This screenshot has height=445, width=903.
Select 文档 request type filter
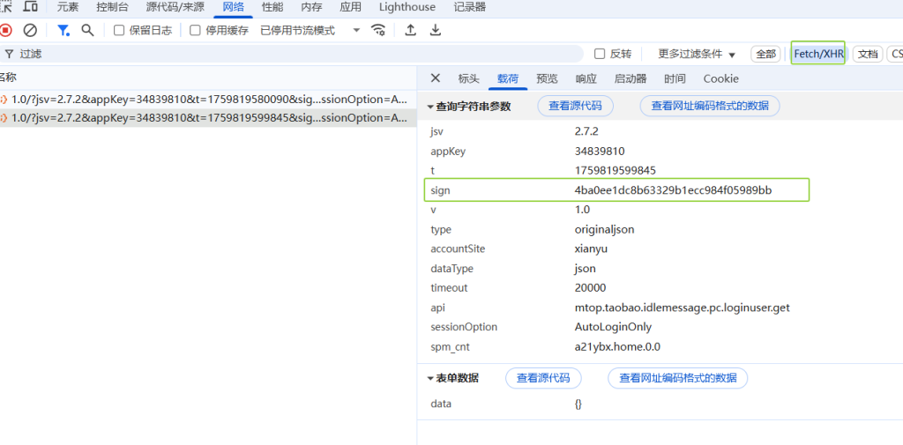coord(868,54)
